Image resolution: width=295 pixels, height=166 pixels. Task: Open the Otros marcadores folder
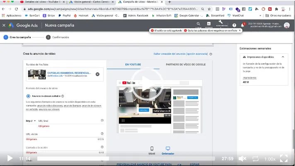[x=278, y=16]
